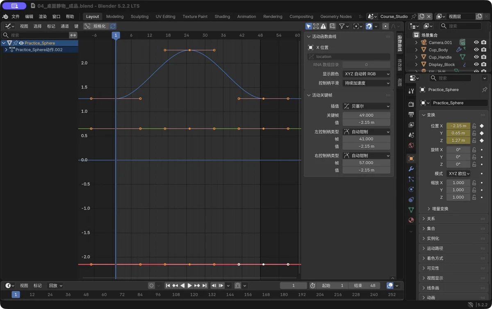Toggle the normalize (规格化) button
This screenshot has height=309, width=492.
pyautogui.click(x=95, y=26)
